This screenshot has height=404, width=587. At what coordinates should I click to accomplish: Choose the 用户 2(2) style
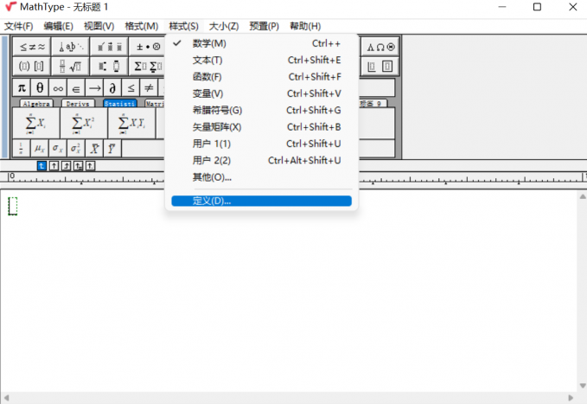[261, 160]
